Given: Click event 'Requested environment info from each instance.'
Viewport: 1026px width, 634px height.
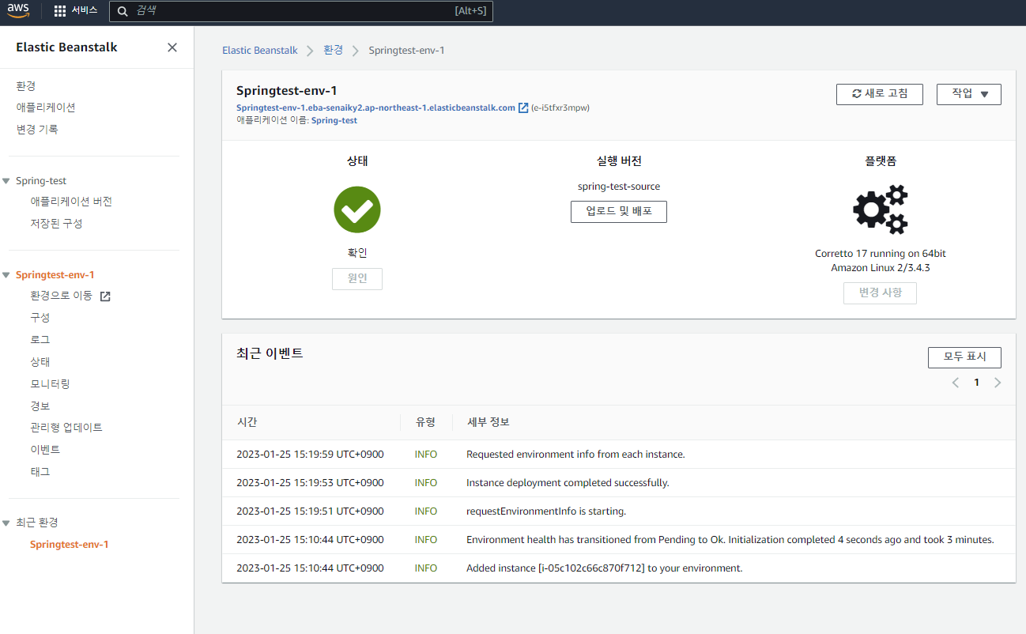Looking at the screenshot, I should tap(575, 455).
